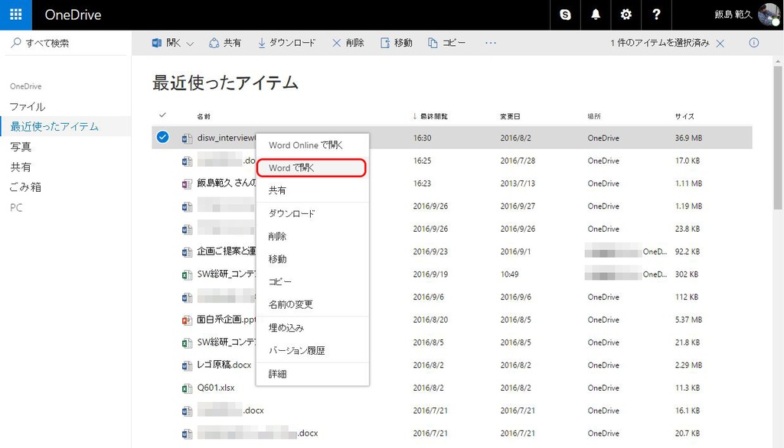Select ダウンロード in the context menu
This screenshot has width=784, height=448.
312,214
